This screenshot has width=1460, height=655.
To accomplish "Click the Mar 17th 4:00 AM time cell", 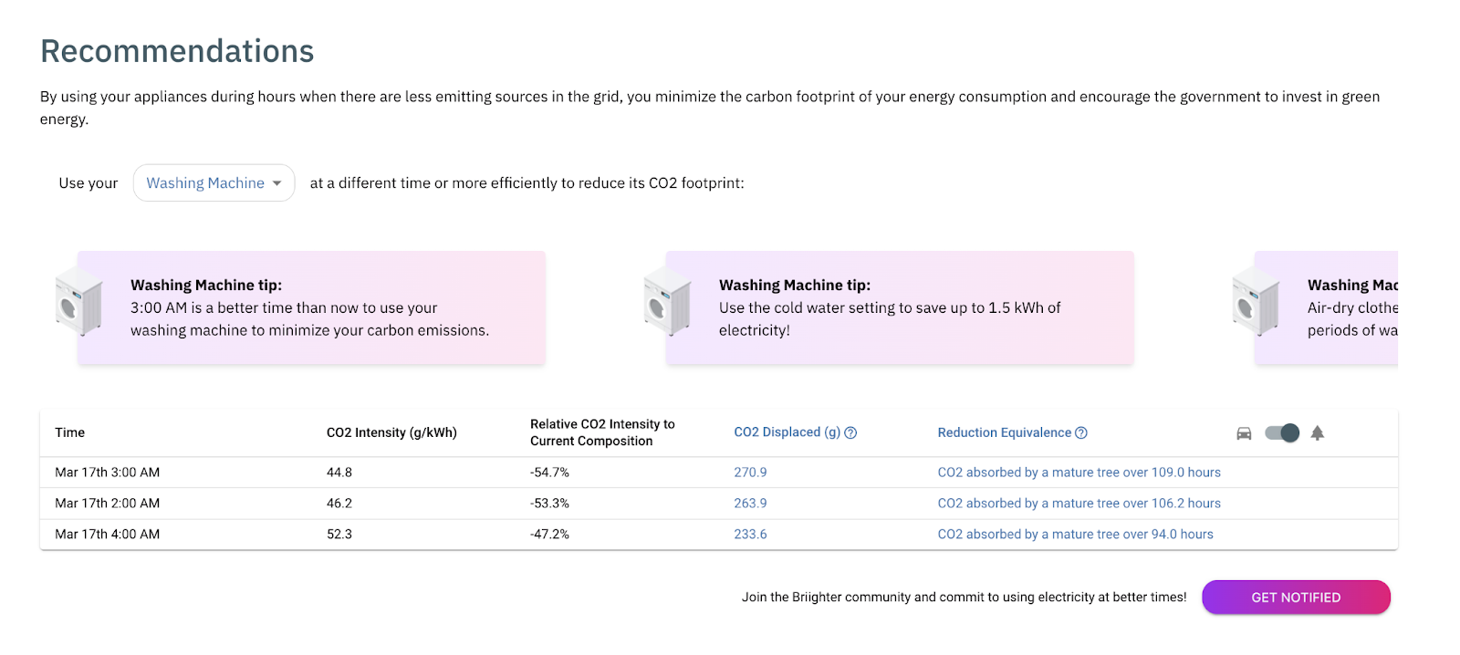I will 108,535.
